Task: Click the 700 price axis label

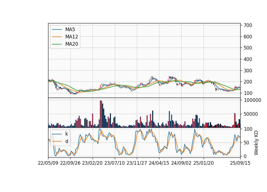Action: click(248, 25)
